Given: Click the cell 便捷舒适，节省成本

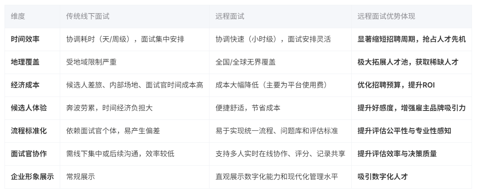Looking at the screenshot, I should (247, 108).
